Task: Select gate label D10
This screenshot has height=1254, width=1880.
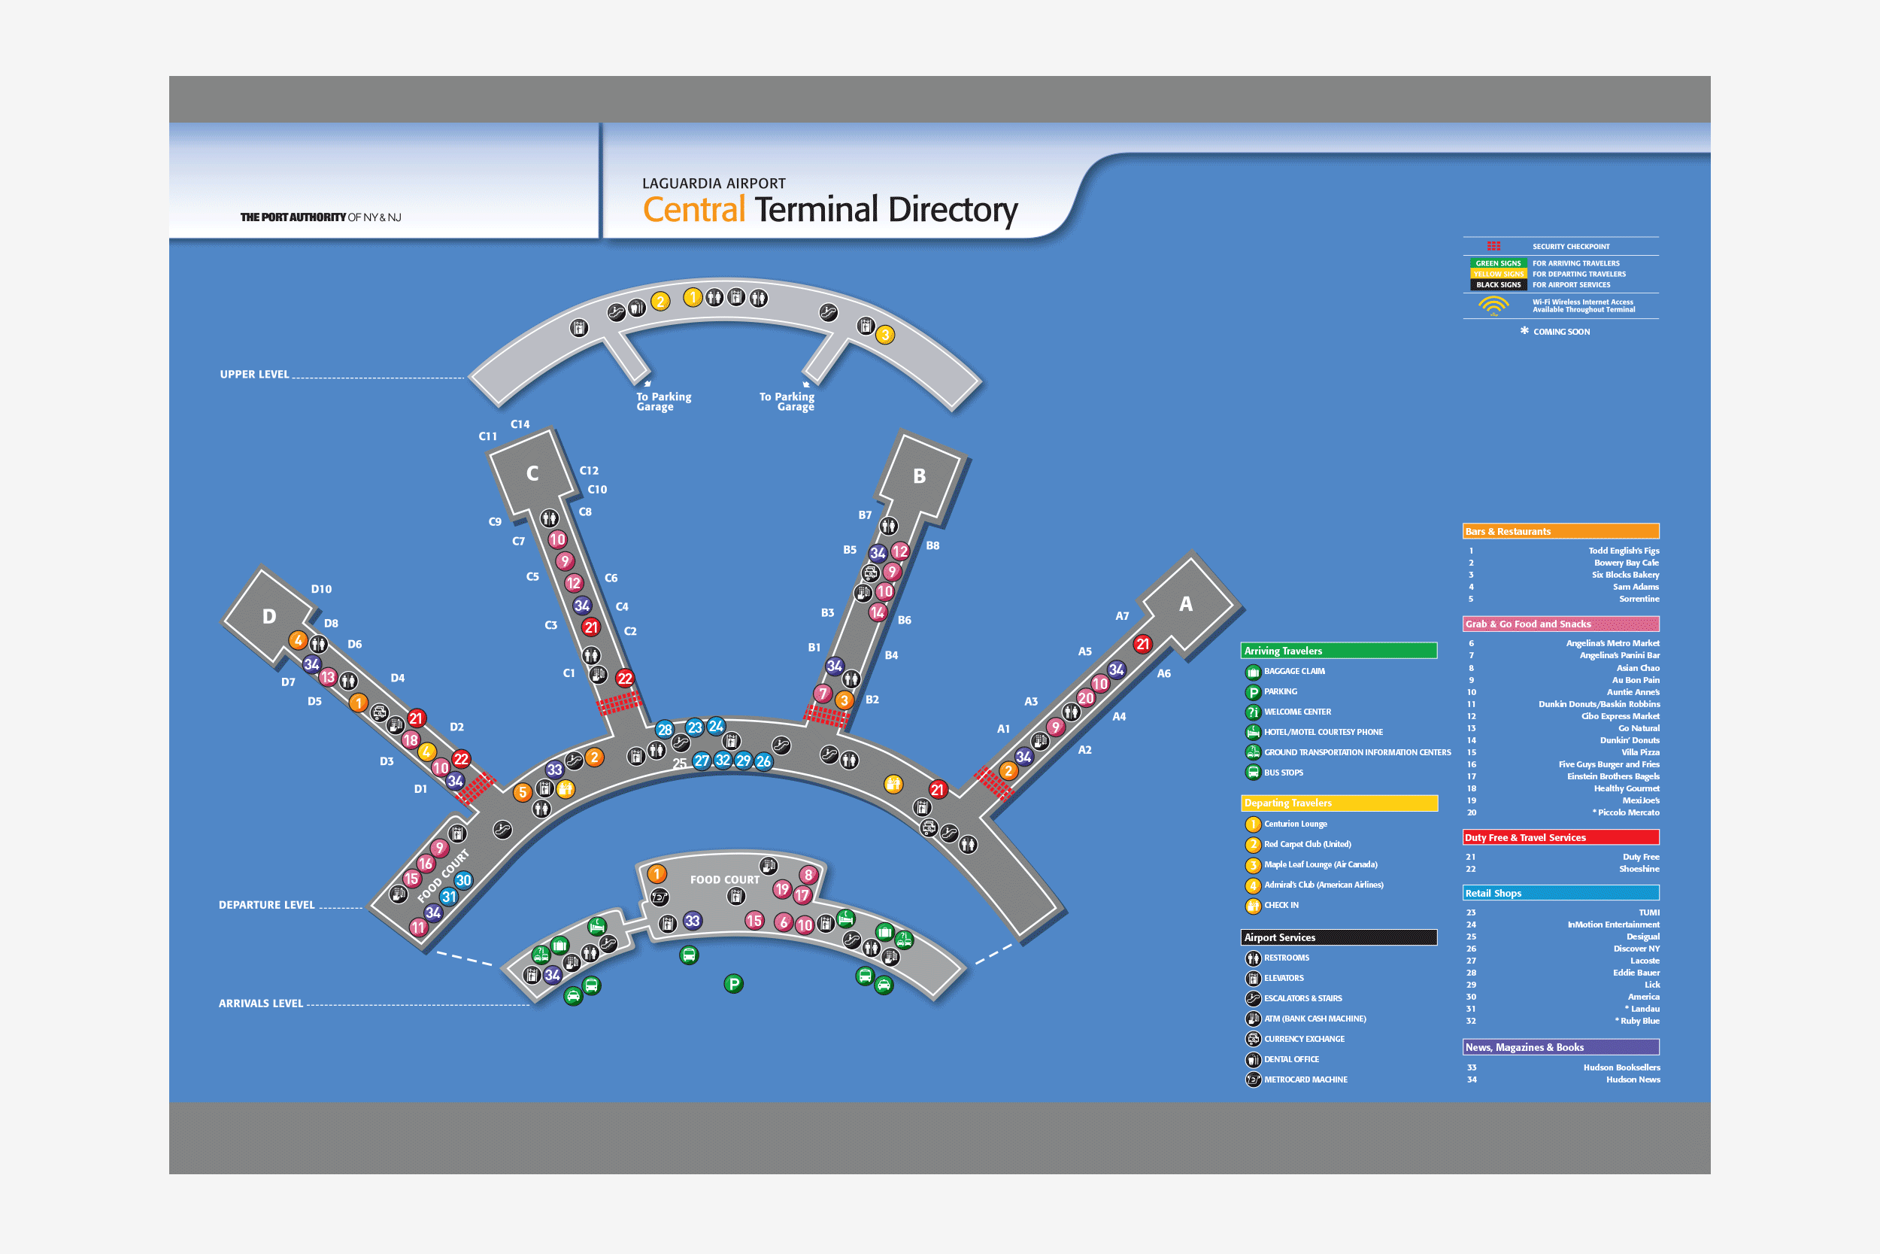Action: click(x=321, y=590)
